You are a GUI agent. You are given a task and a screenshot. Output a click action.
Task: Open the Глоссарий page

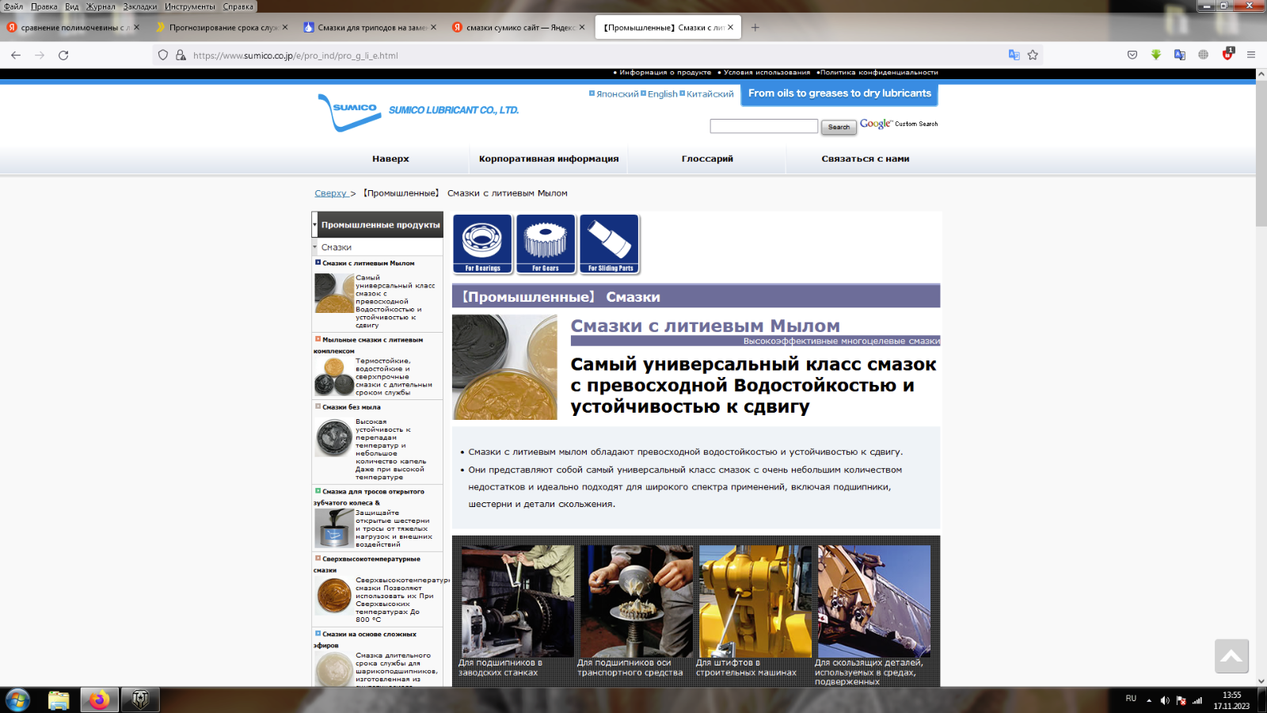pyautogui.click(x=707, y=158)
